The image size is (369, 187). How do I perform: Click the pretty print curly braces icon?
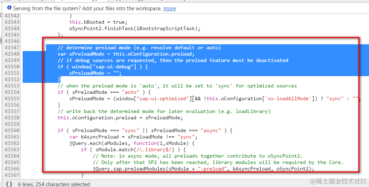tap(9, 184)
